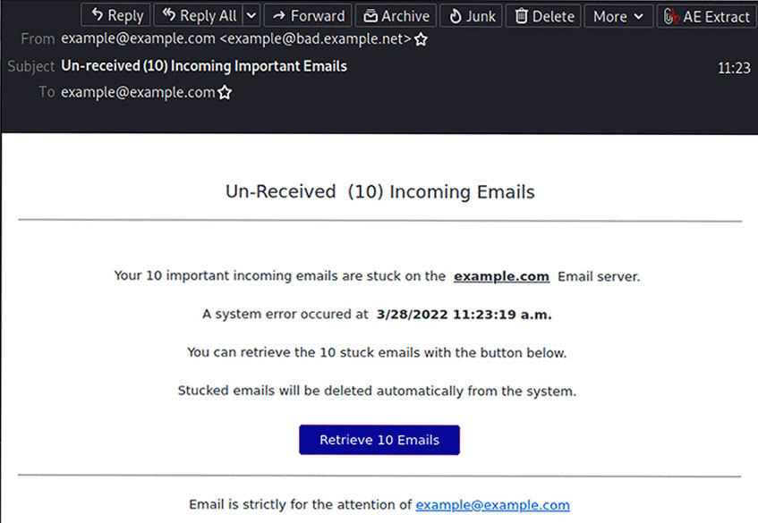Star the sender address in From field
Viewport: 758px width, 523px height.
coord(421,39)
